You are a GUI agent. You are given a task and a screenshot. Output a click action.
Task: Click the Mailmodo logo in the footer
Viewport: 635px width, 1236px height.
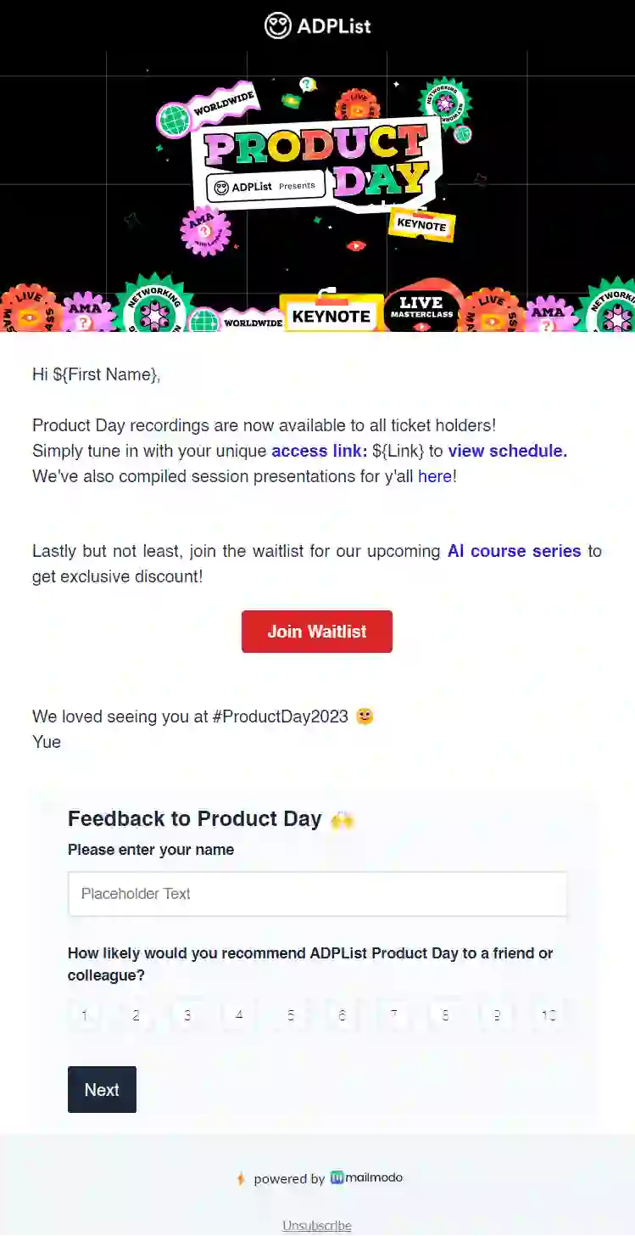(x=366, y=1178)
